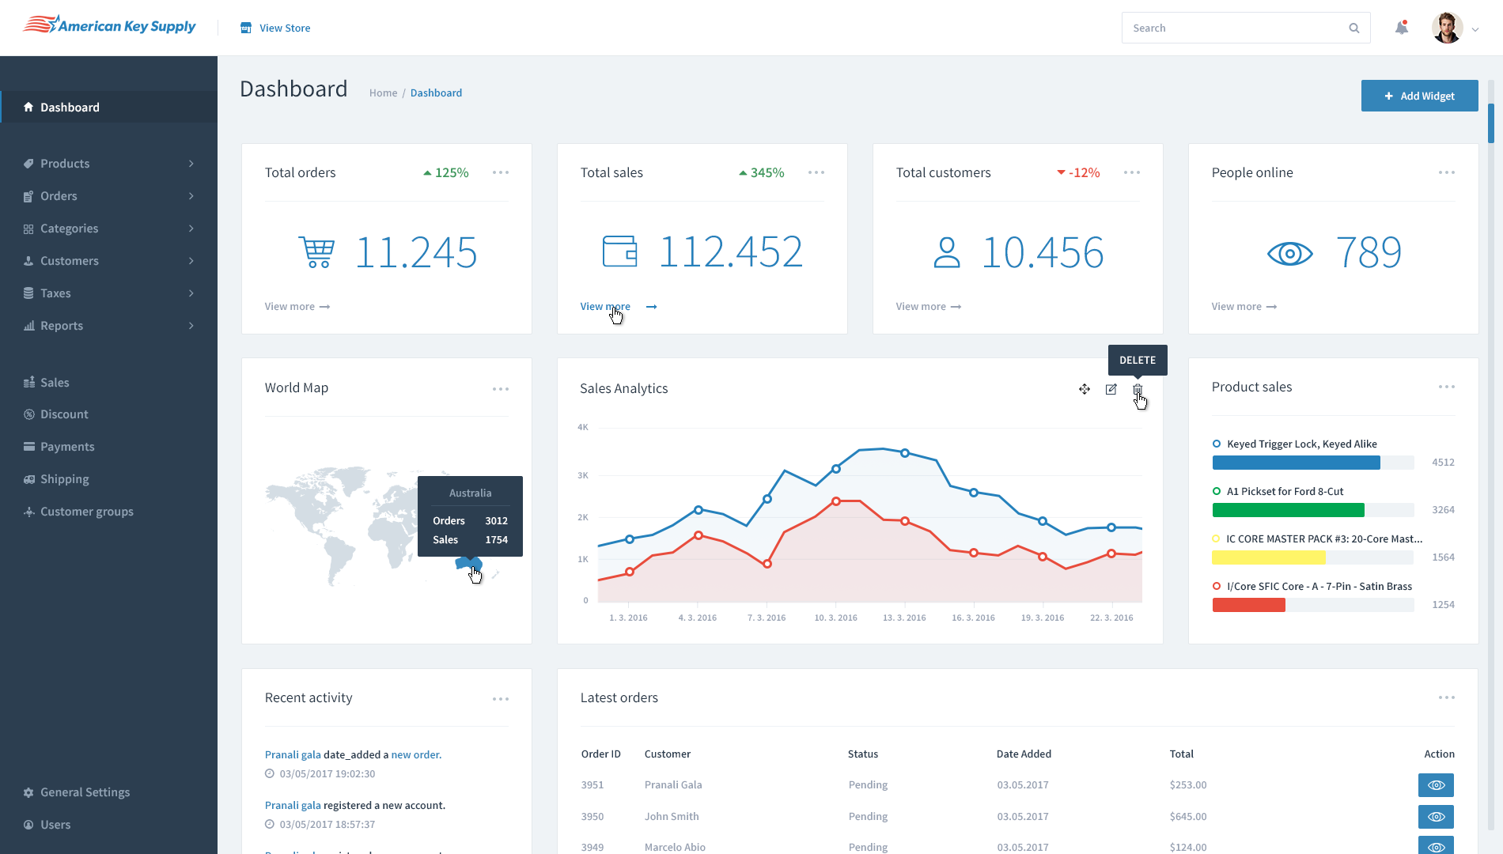This screenshot has height=854, width=1503.
Task: Click inside the Search input field
Action: tap(1234, 28)
